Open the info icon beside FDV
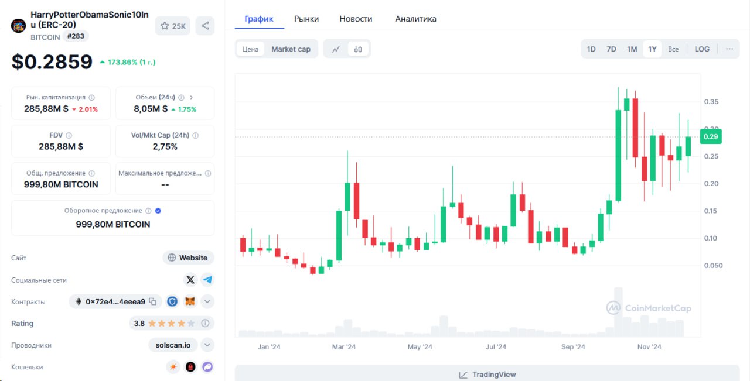Viewport: 750px width, 381px height. coord(69,135)
